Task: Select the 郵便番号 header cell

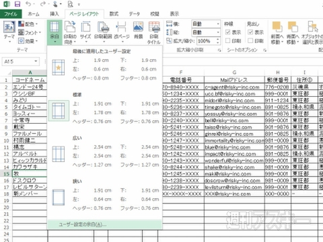Action: pyautogui.click(x=278, y=80)
